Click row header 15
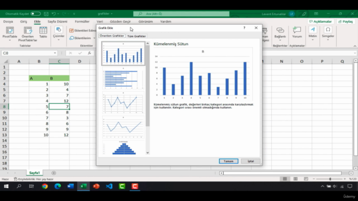The image size is (358, 201). (4, 146)
